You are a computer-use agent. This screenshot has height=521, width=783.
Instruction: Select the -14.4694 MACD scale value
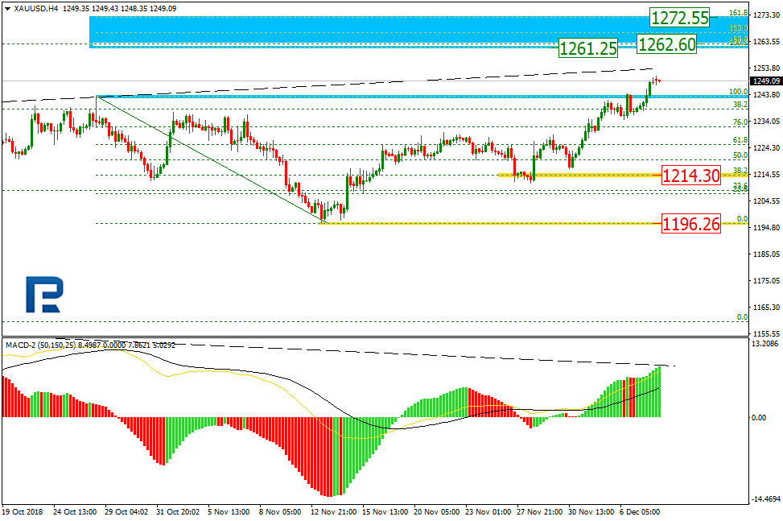coord(765,499)
